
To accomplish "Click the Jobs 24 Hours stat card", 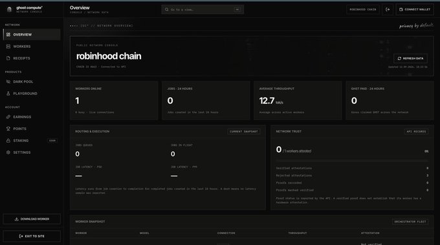I will (x=206, y=101).
